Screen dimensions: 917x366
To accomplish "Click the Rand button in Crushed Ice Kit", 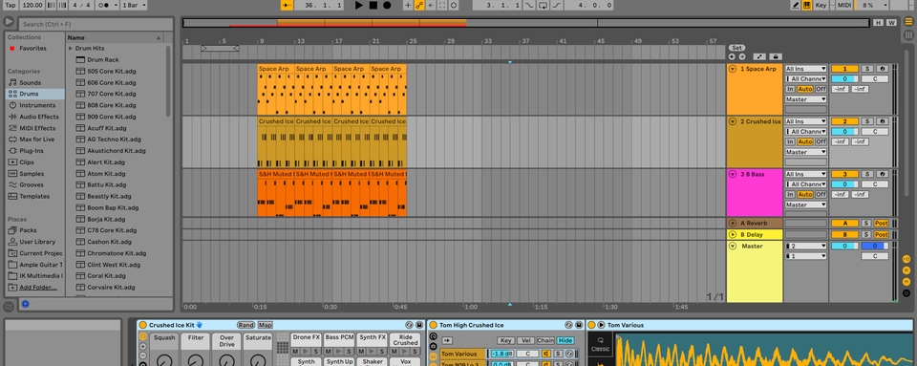I will click(x=245, y=325).
